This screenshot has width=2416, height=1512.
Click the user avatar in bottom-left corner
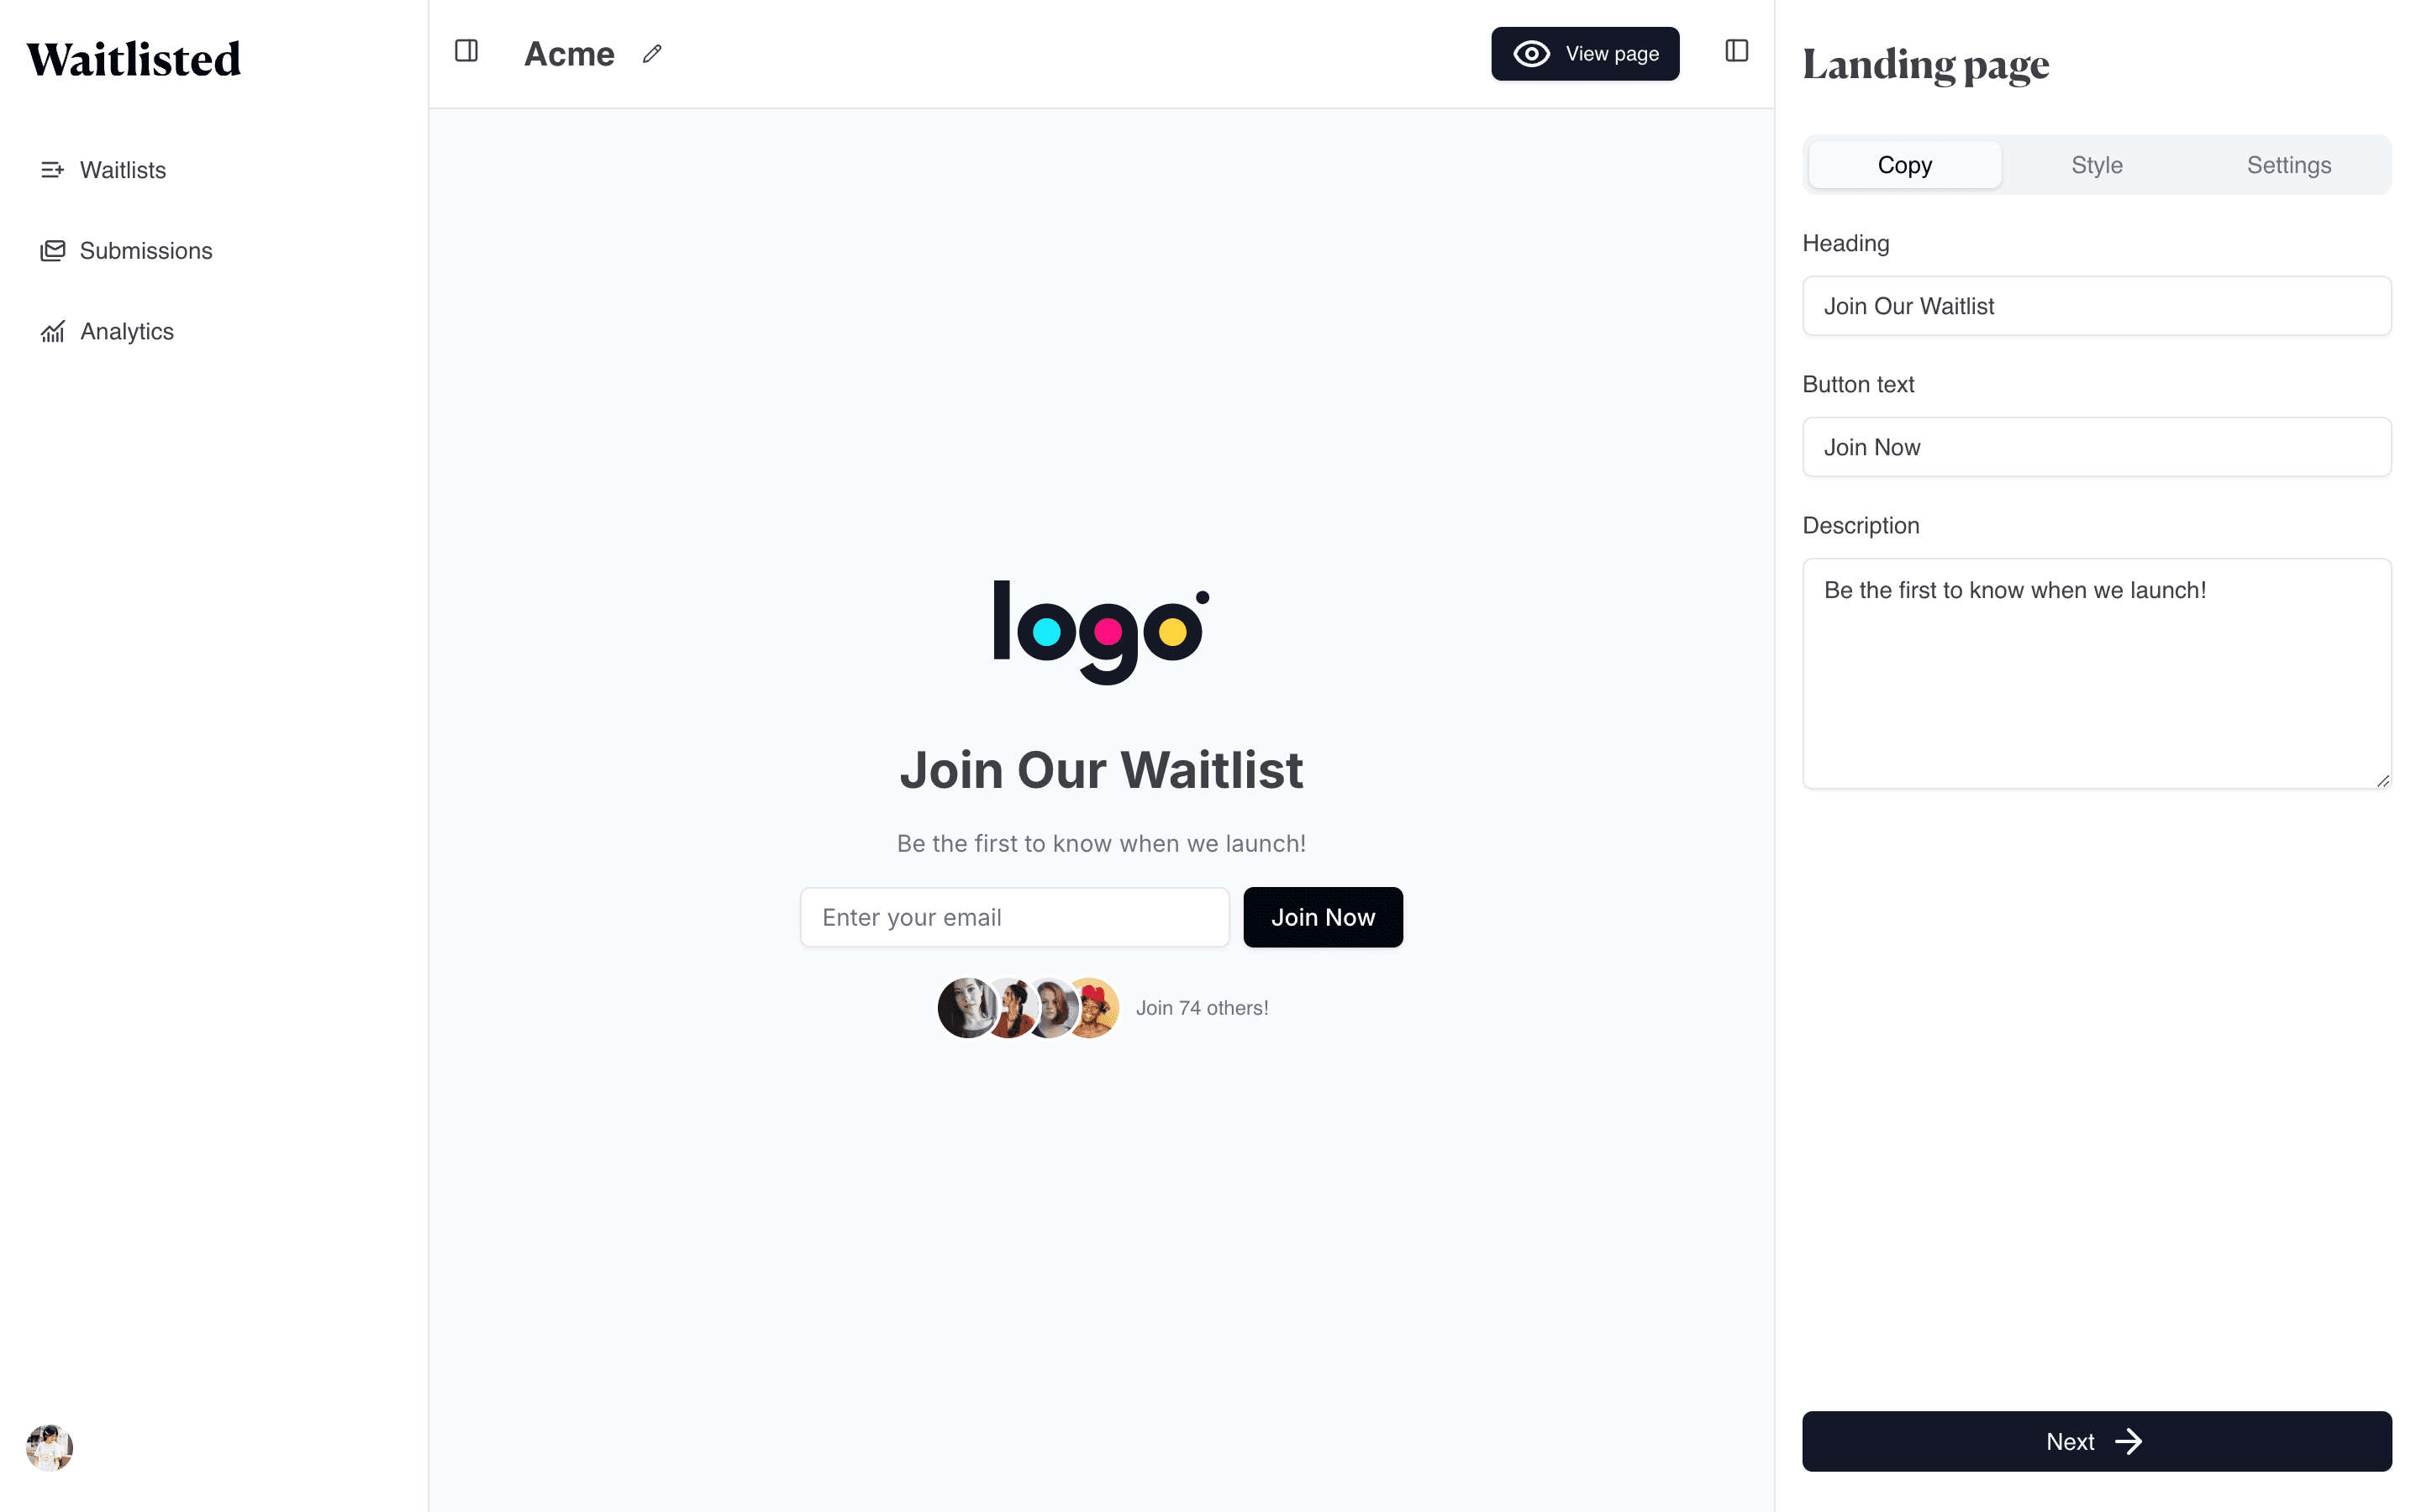point(49,1446)
